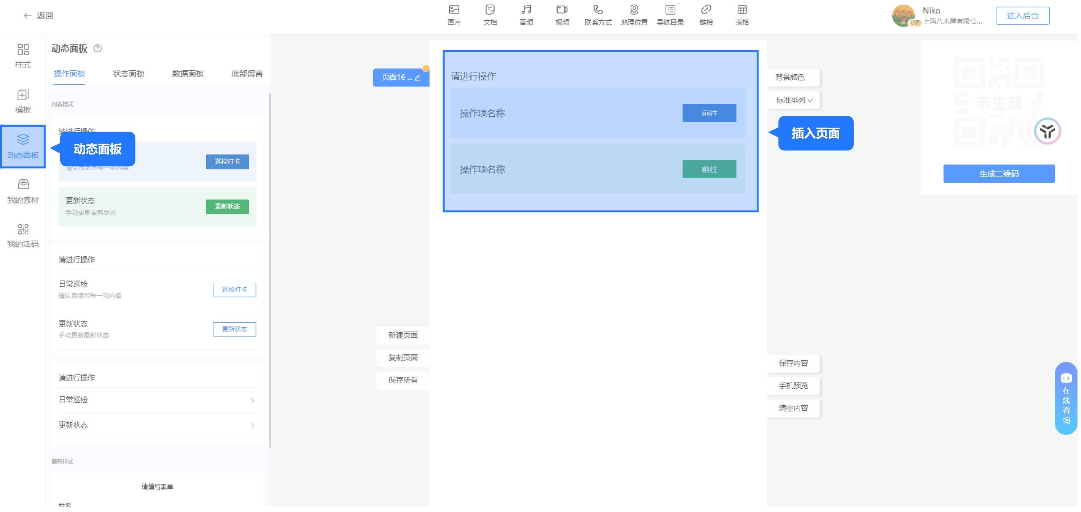Click the green 前往 button in the canvas
Image resolution: width=1081 pixels, height=512 pixels.
tap(709, 169)
